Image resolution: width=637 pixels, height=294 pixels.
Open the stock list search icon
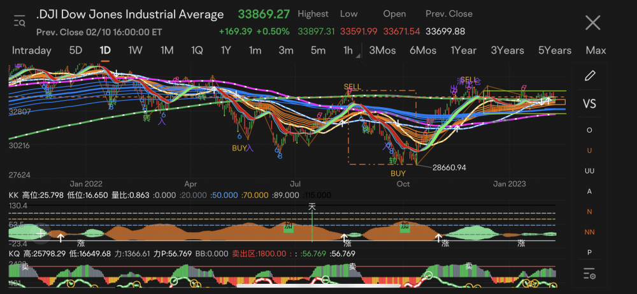pos(19,21)
